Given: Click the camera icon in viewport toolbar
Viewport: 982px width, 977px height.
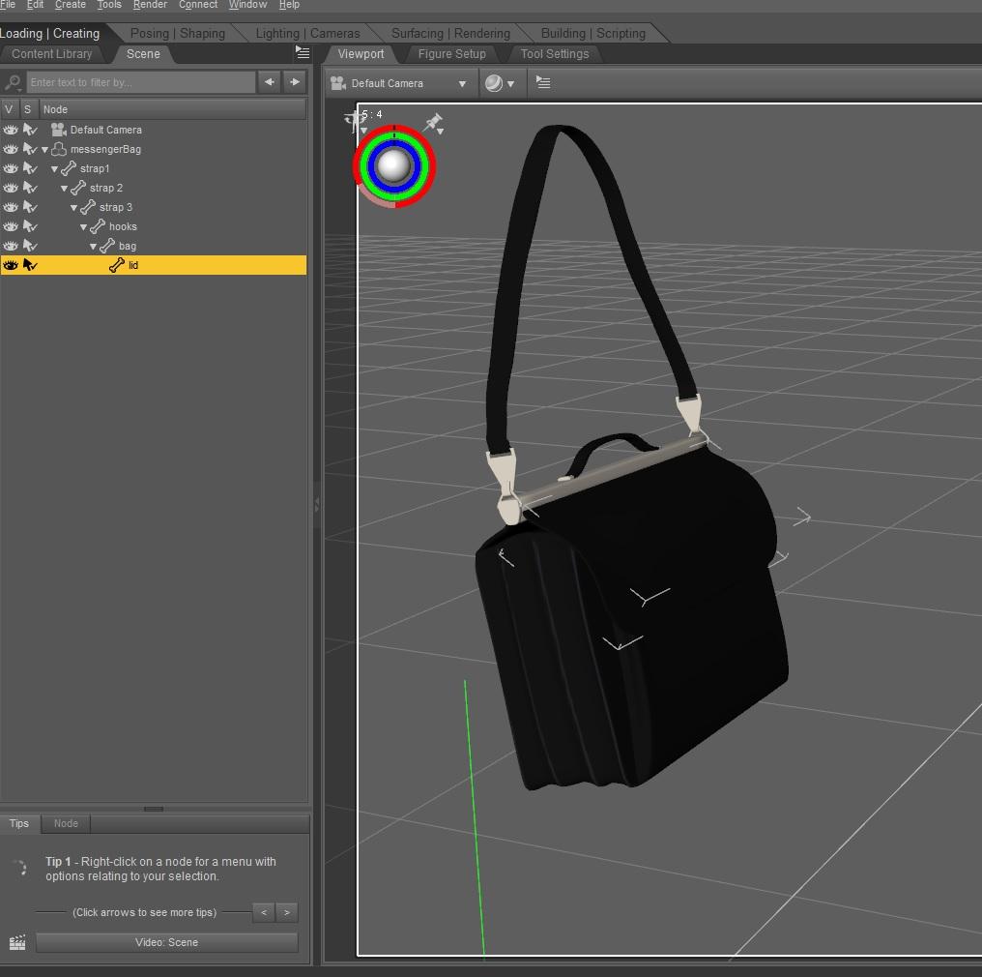Looking at the screenshot, I should tap(338, 83).
